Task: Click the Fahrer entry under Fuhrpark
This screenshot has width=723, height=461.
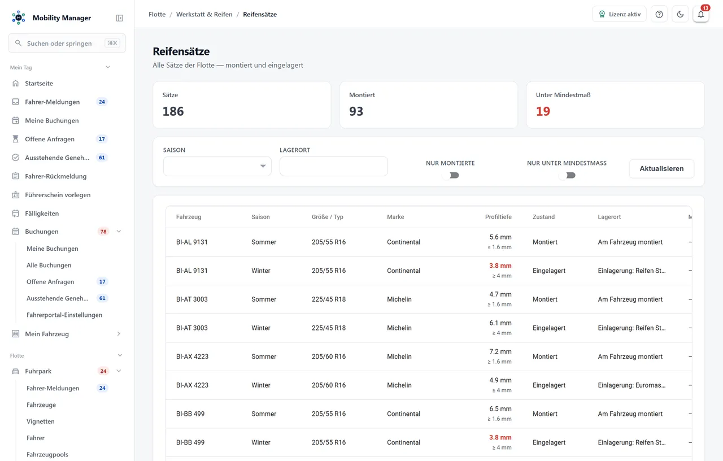Action: (36, 438)
